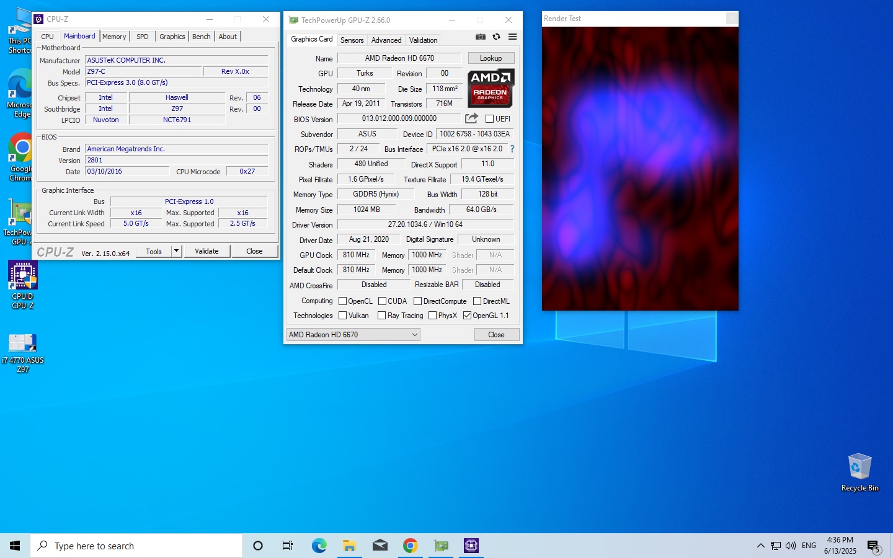Click the CPU-Z title bar icon
The height and width of the screenshot is (558, 893).
coord(39,19)
